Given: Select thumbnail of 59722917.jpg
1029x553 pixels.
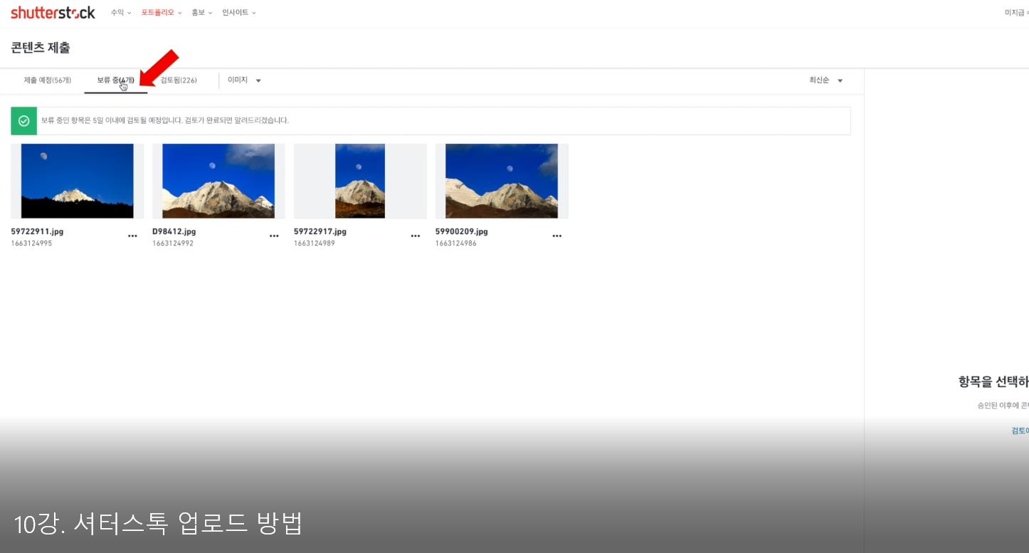Looking at the screenshot, I should pos(360,181).
